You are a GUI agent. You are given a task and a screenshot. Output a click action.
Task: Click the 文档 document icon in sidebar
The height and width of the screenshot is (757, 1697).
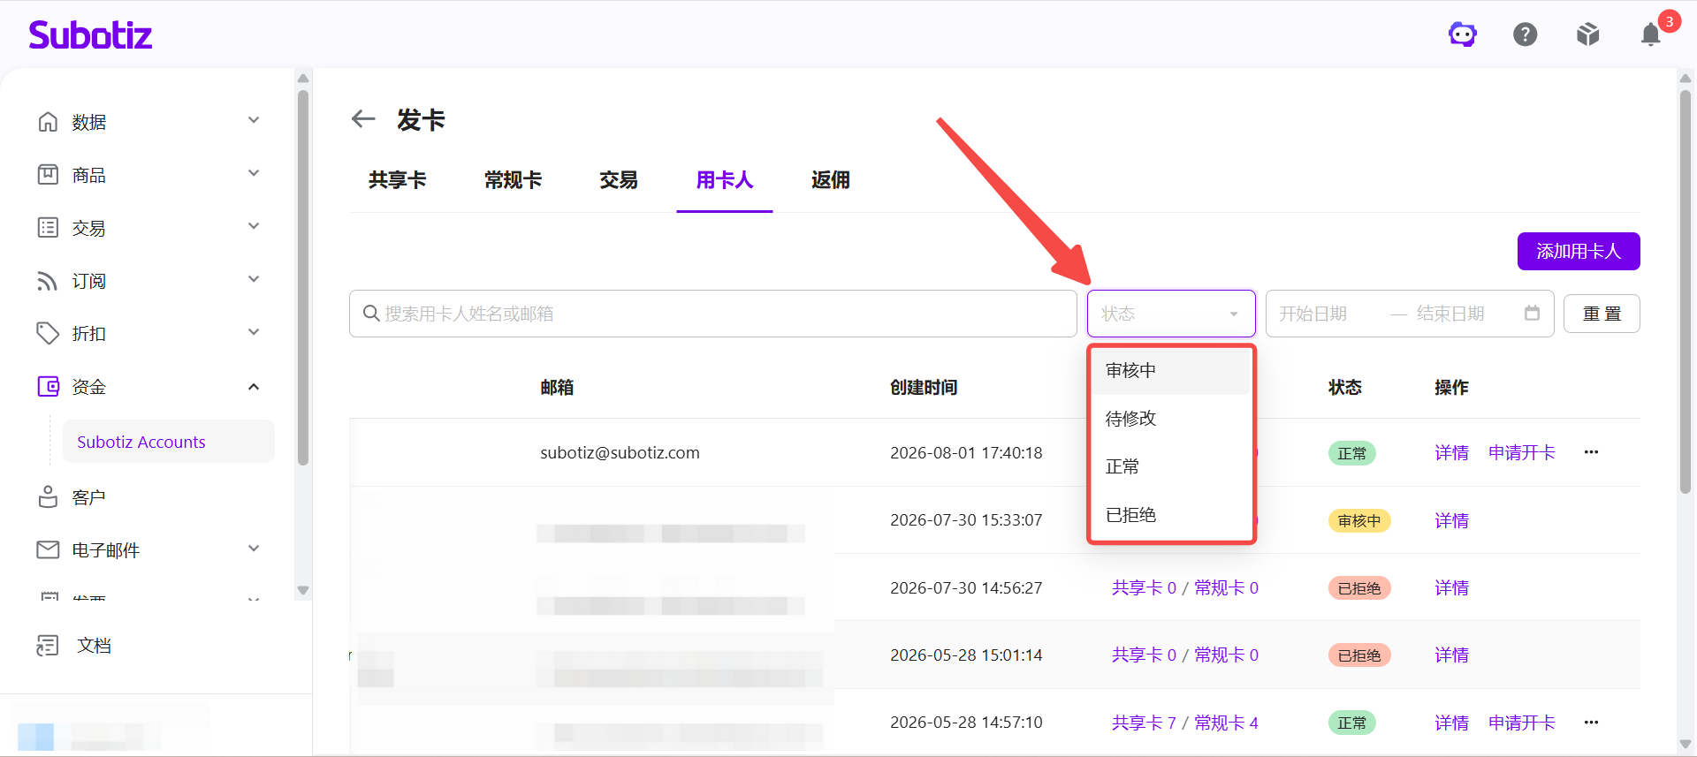pos(48,645)
